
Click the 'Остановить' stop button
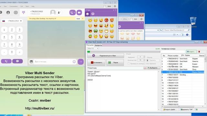pyautogui.click(x=96, y=63)
